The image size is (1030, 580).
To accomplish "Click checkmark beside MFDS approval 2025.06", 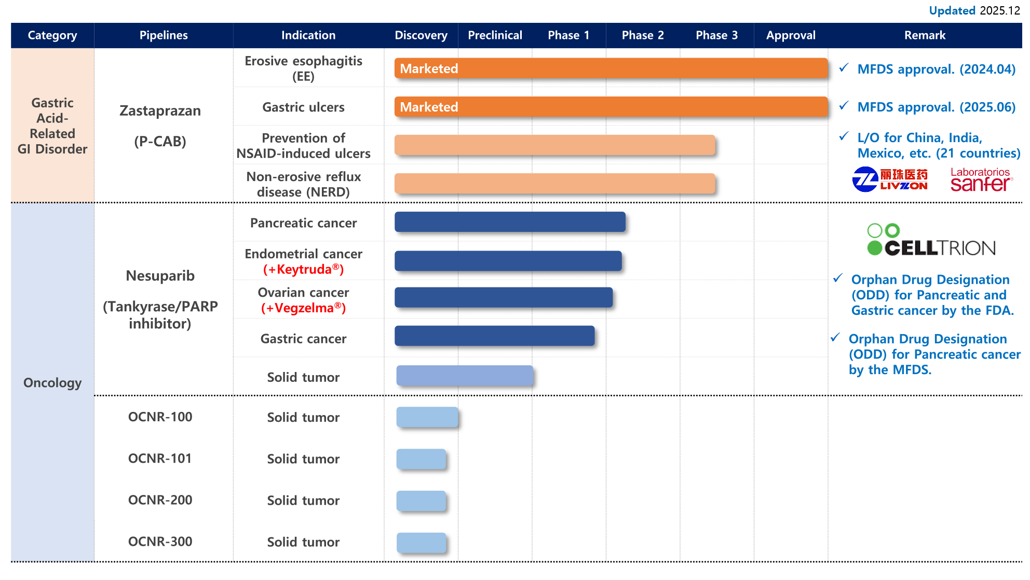I will [x=844, y=106].
